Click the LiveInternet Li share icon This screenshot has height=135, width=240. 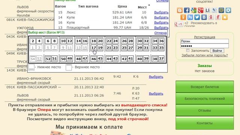207,10
